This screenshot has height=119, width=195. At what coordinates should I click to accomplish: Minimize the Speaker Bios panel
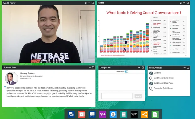[x=90, y=68]
